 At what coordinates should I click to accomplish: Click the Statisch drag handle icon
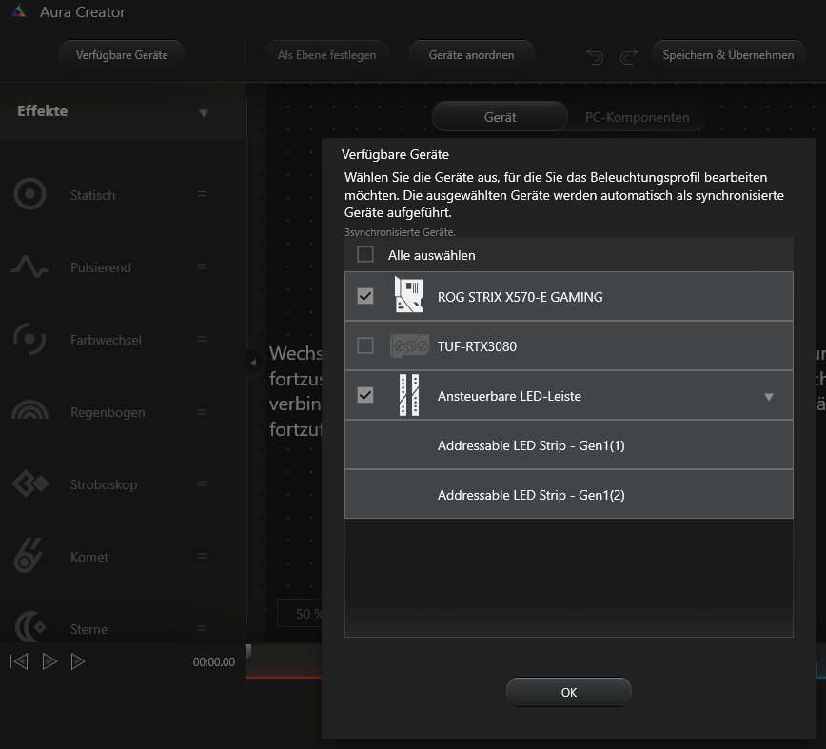(202, 194)
